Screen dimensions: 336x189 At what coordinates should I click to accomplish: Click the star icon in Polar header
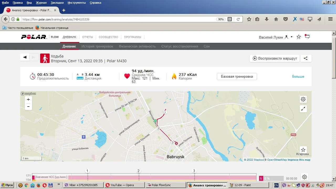click(299, 37)
